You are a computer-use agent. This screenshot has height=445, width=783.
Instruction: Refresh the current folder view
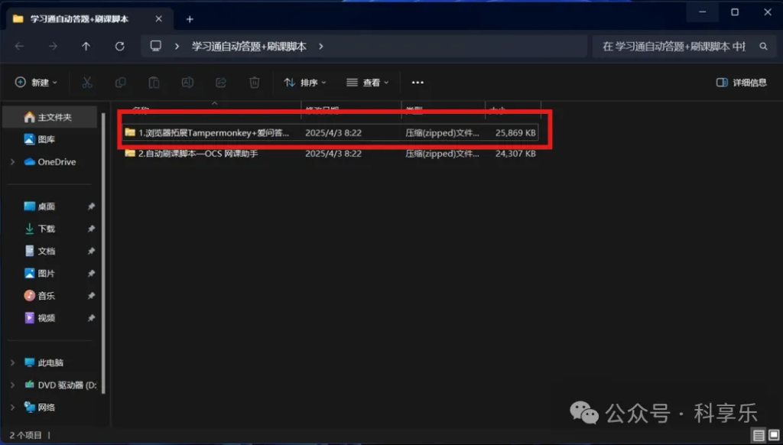click(x=119, y=47)
